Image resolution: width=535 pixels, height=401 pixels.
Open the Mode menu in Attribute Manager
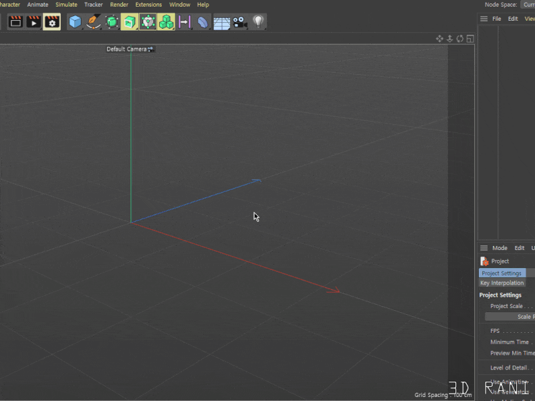click(500, 248)
